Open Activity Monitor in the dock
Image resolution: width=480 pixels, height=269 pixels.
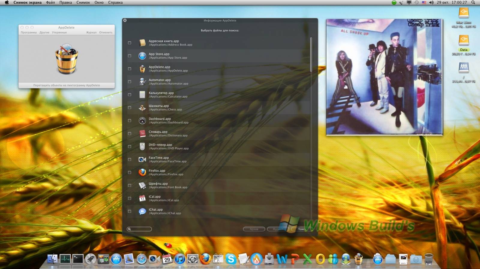[65, 259]
